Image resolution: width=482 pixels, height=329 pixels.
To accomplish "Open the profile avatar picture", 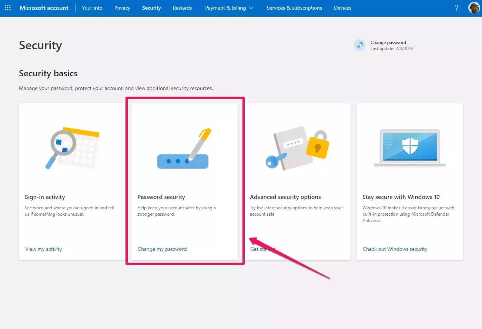I will click(474, 8).
